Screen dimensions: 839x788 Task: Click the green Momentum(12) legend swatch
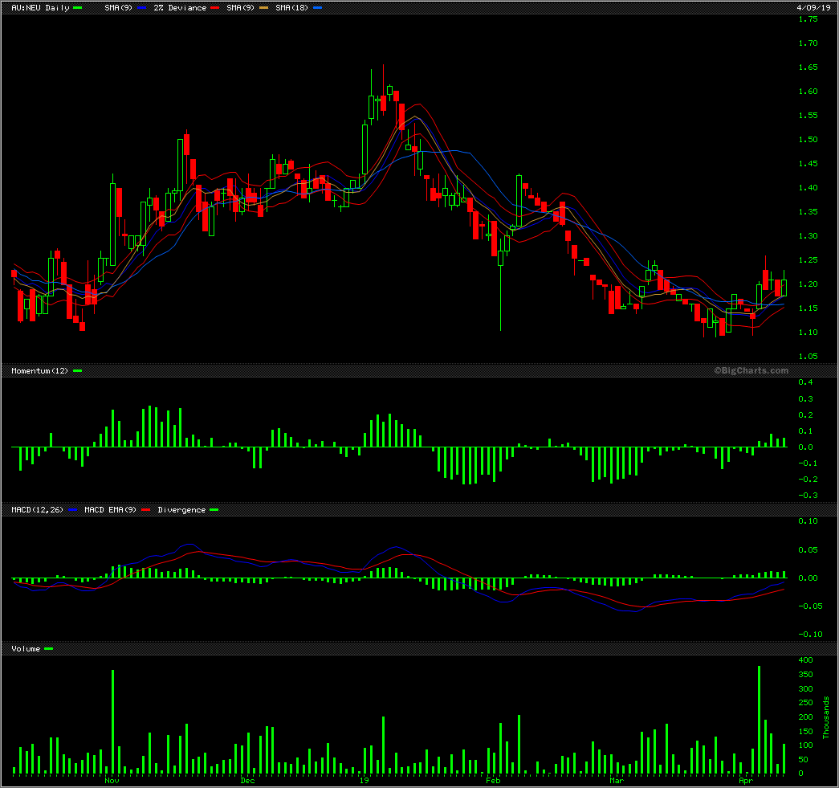(x=78, y=370)
